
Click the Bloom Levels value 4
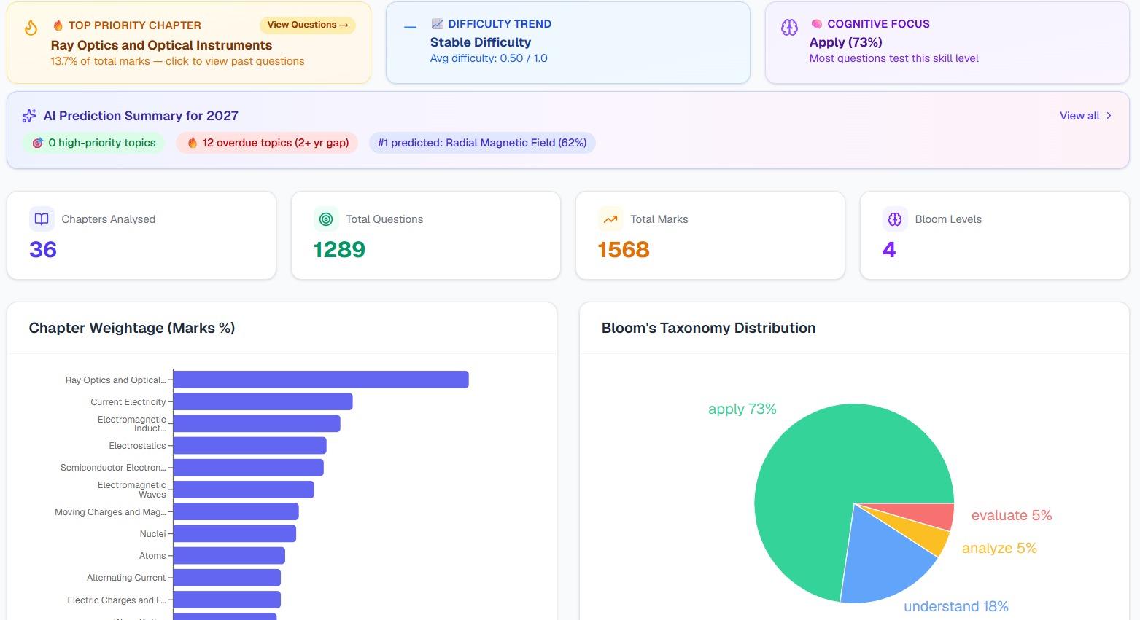pos(889,250)
